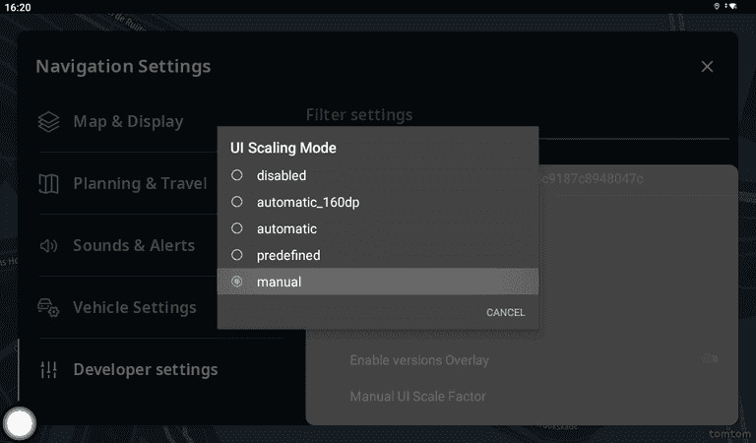The width and height of the screenshot is (756, 443).
Task: Click the location icon in status bar
Action: click(716, 6)
